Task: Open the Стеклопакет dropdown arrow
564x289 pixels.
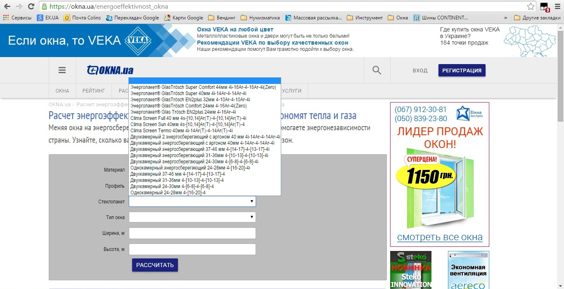Action: (251, 201)
